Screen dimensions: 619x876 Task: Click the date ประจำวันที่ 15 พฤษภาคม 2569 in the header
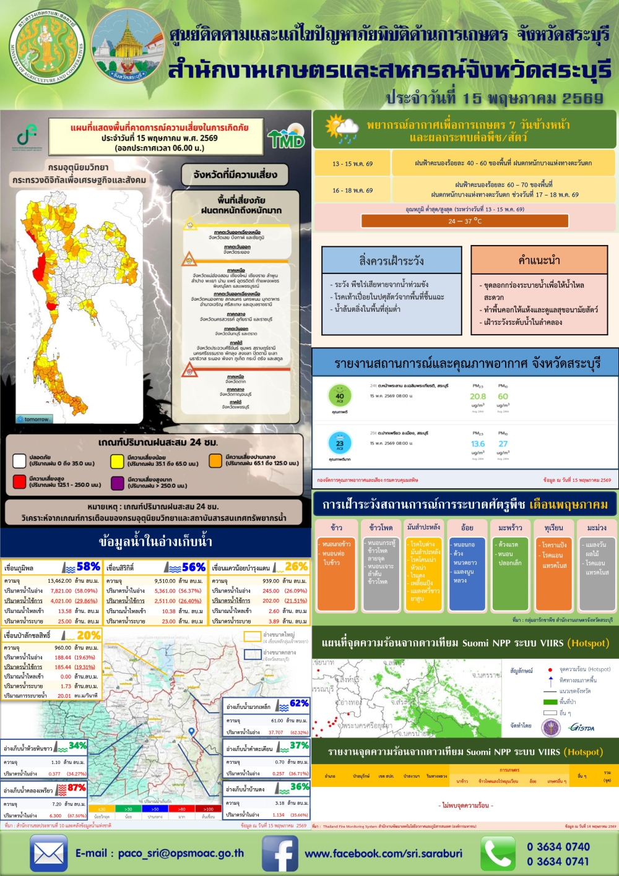pyautogui.click(x=495, y=98)
